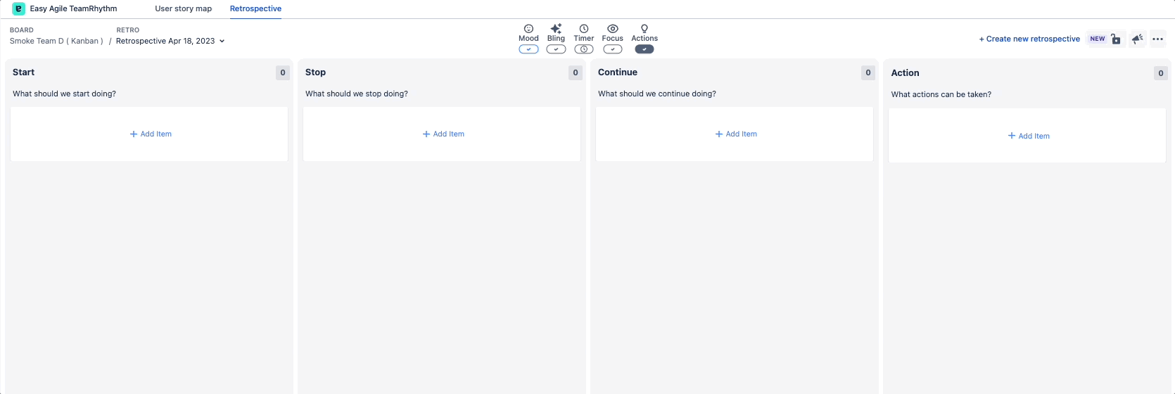The height and width of the screenshot is (394, 1175).
Task: Switch to the User story map tab
Action: click(184, 8)
